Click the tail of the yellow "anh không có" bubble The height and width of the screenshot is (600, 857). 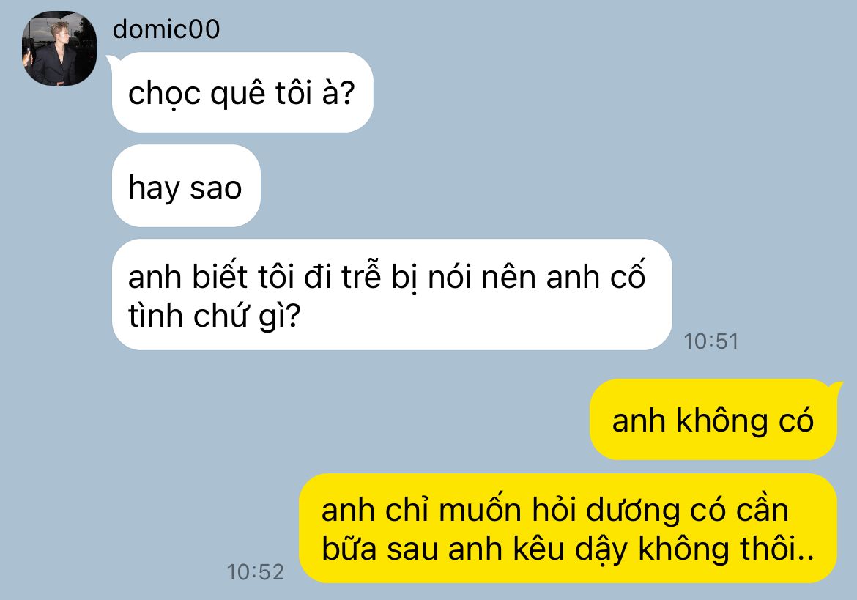[836, 388]
